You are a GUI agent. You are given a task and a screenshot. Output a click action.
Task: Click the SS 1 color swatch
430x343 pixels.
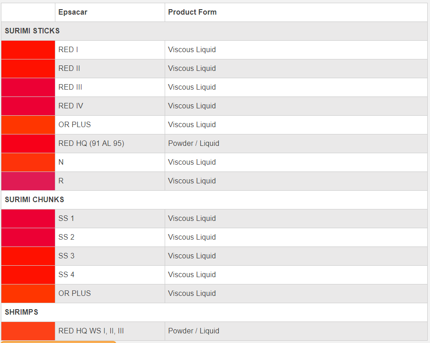pos(28,219)
